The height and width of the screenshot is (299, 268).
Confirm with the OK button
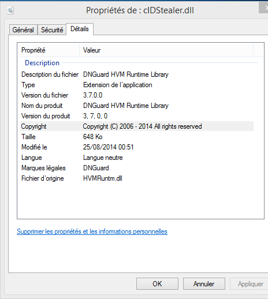click(x=157, y=284)
